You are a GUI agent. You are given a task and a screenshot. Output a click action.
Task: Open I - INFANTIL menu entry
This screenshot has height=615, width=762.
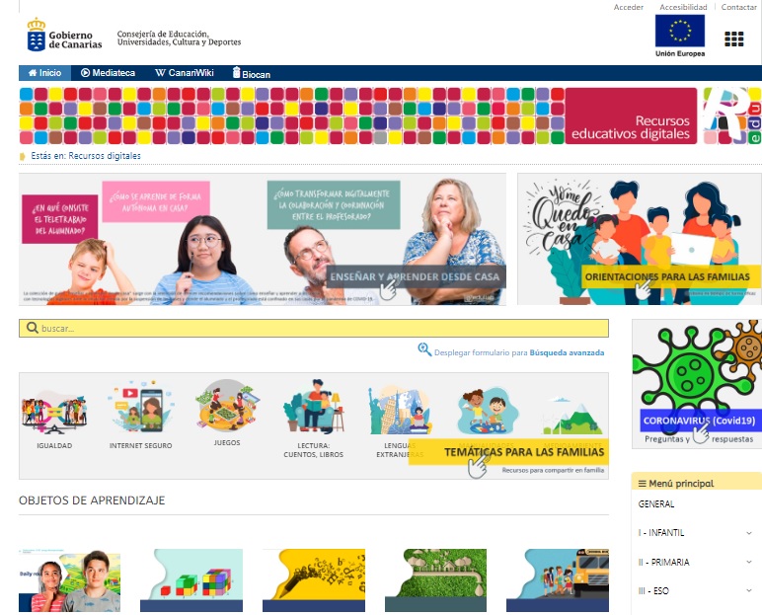[x=661, y=533]
